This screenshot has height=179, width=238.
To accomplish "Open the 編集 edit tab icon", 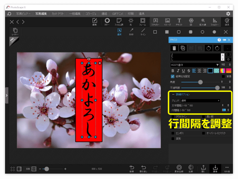I will (95, 22).
